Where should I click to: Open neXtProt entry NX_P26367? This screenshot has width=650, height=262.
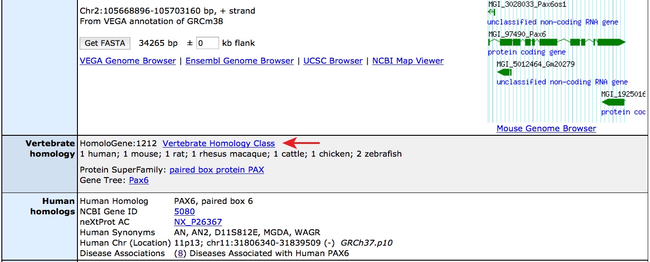(x=198, y=222)
